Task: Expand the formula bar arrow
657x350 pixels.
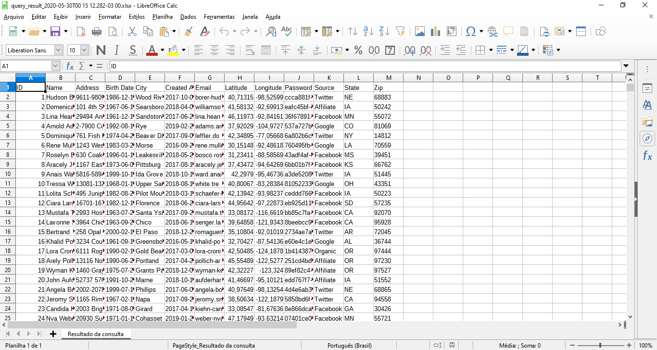Action: coord(626,66)
